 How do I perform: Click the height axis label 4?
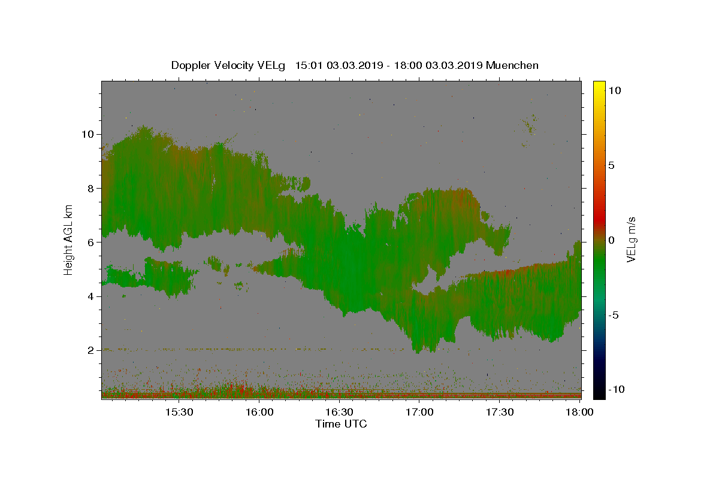point(92,296)
